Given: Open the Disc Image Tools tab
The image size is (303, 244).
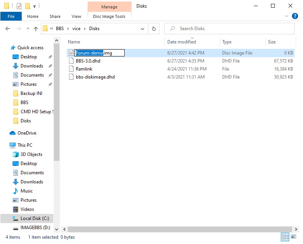Looking at the screenshot, I should (109, 16).
